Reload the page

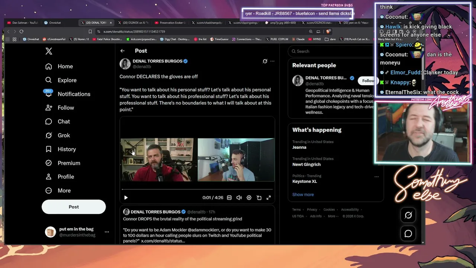(x=22, y=32)
